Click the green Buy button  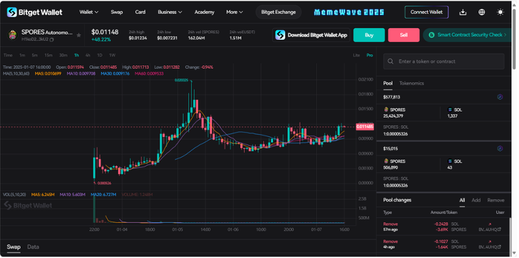(x=369, y=35)
